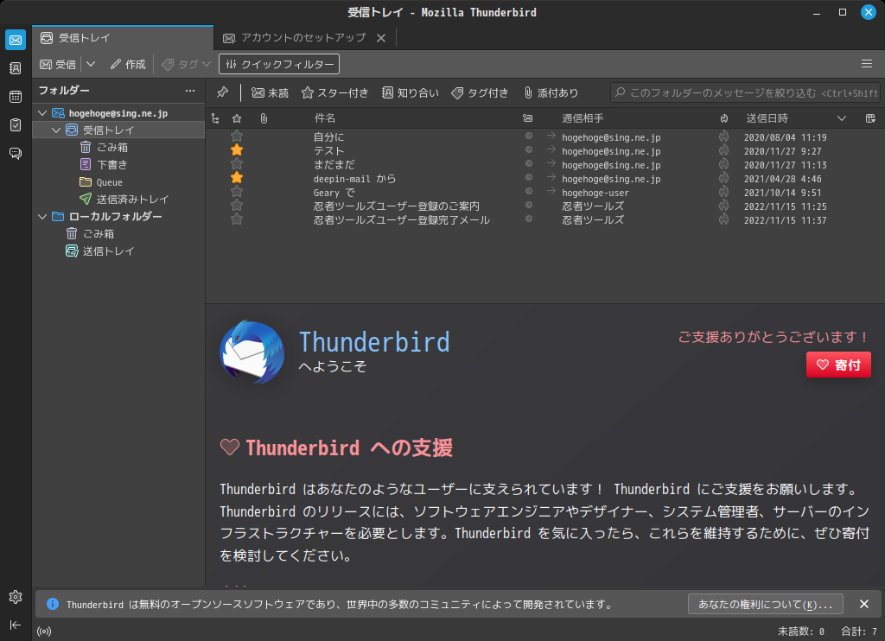Screen dimensions: 885x641
Task: Collapse the ローカルフォルダー tree node
Action: coord(42,217)
